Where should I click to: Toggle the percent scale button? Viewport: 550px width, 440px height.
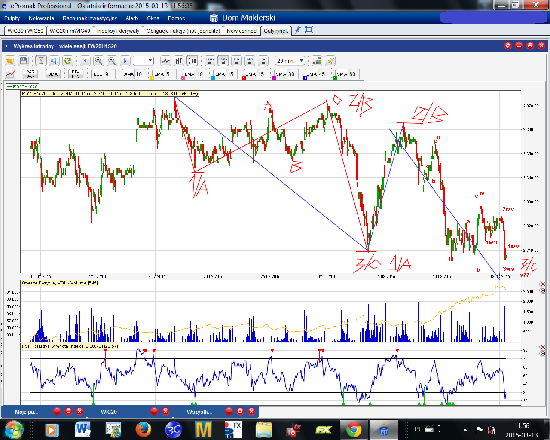tap(263, 61)
